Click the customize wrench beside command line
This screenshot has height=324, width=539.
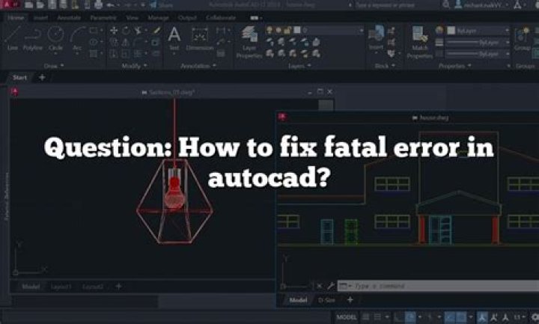(x=330, y=286)
